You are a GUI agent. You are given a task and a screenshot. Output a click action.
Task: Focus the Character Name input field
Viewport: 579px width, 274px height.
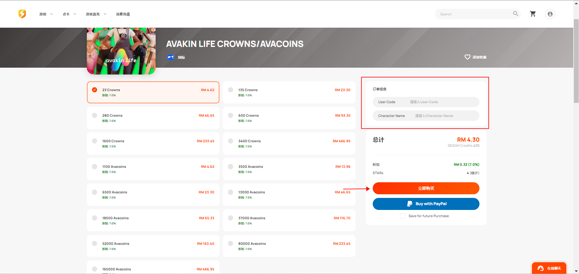pos(426,116)
